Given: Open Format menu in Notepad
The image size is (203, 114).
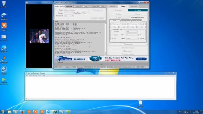Looking at the screenshot, I should [35, 76].
